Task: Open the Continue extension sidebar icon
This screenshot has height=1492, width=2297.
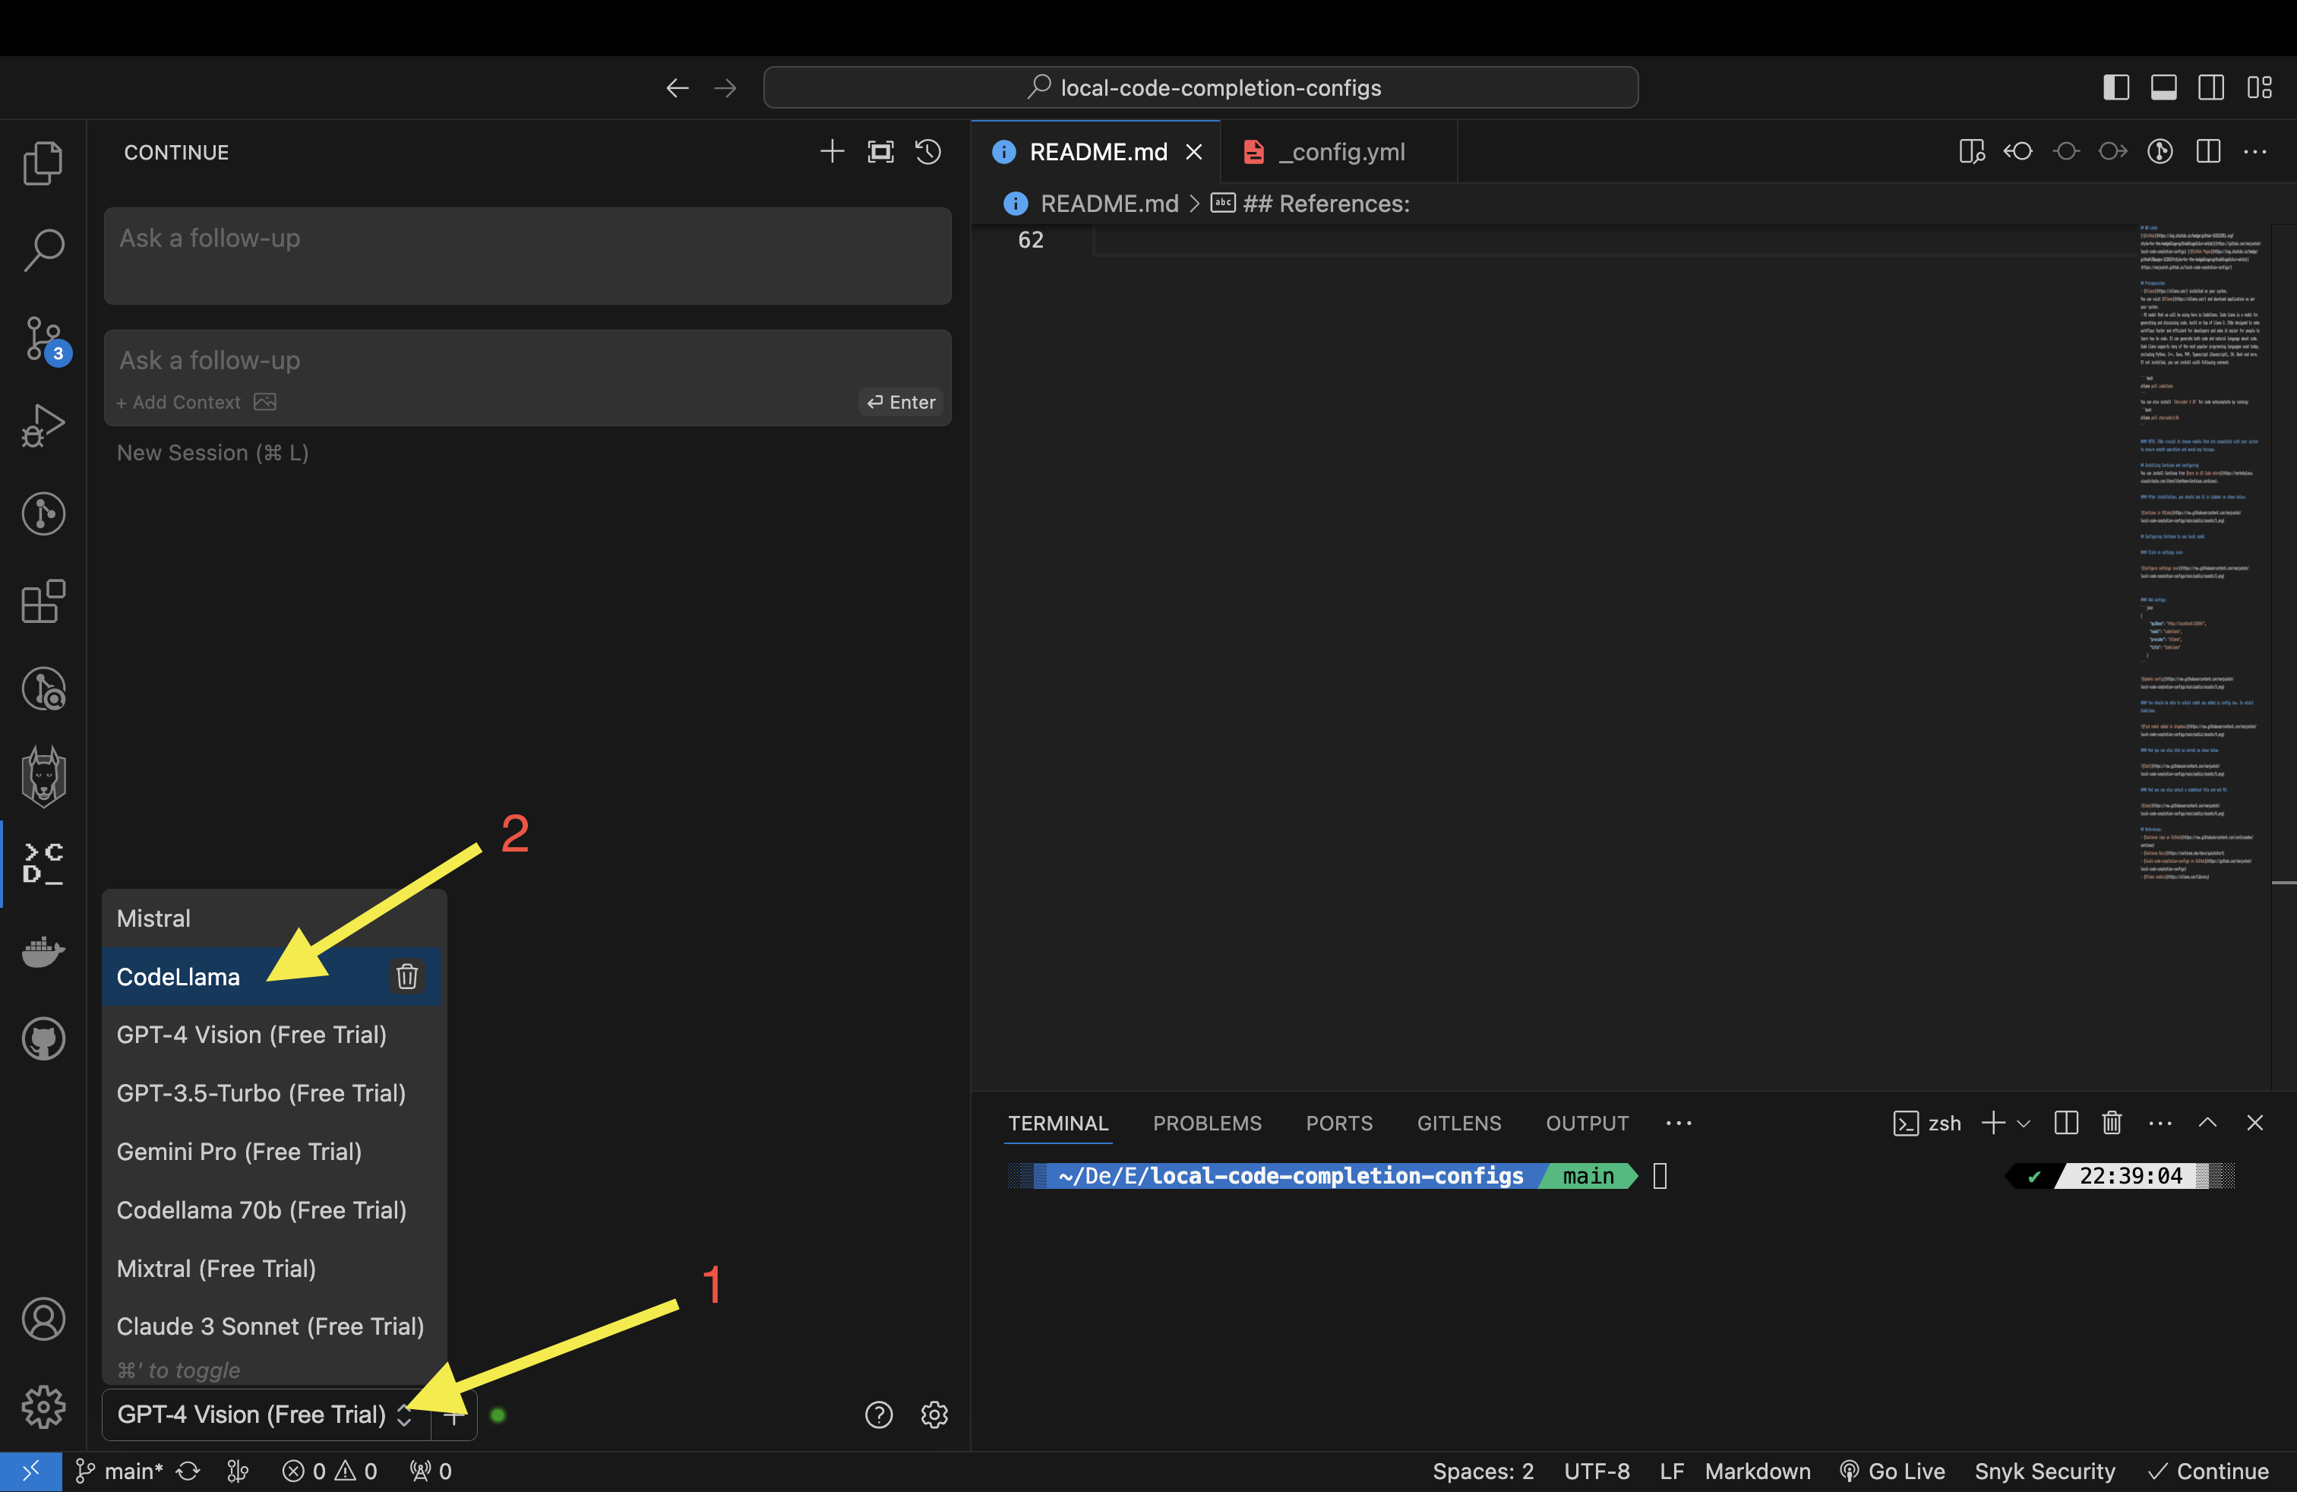Action: tap(43, 861)
